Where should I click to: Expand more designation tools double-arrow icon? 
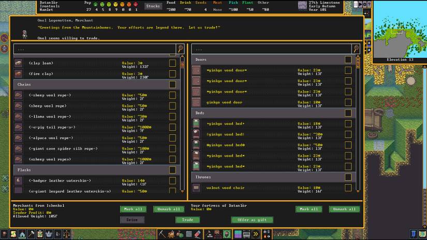pyautogui.click(x=256, y=234)
